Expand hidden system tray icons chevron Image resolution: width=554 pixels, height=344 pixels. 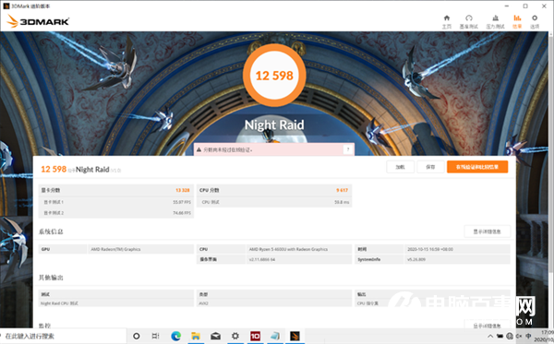point(490,337)
